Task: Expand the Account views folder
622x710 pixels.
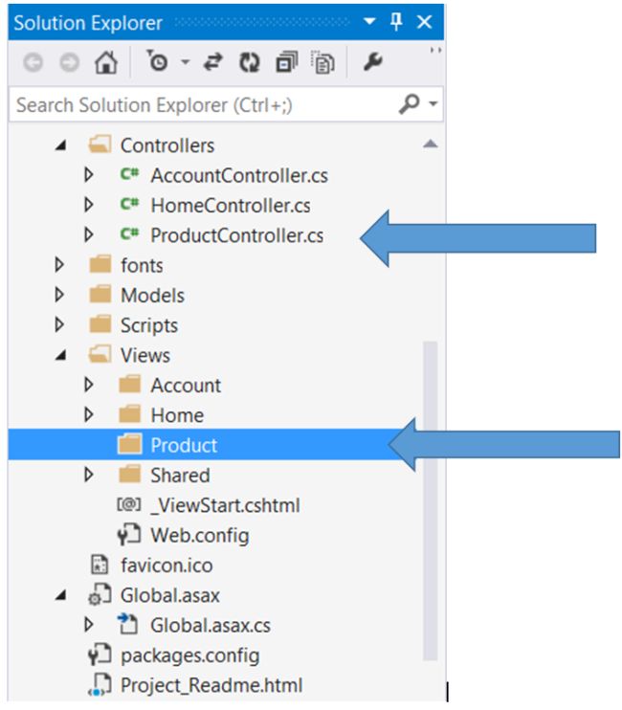Action: pyautogui.click(x=89, y=385)
